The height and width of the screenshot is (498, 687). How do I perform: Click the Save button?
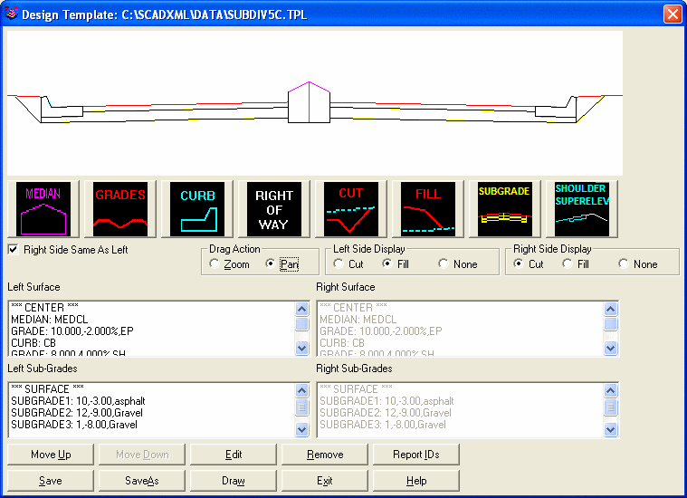[51, 481]
